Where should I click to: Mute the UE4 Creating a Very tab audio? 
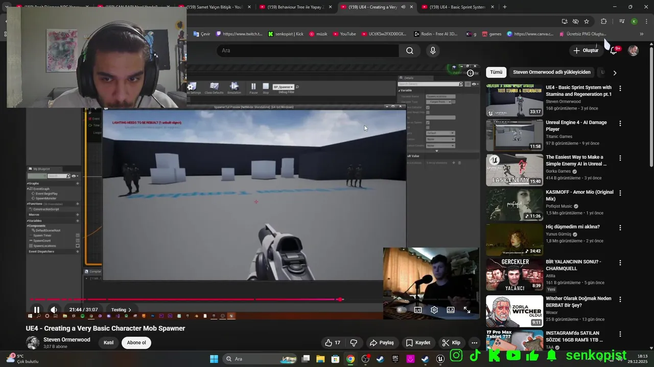point(403,7)
